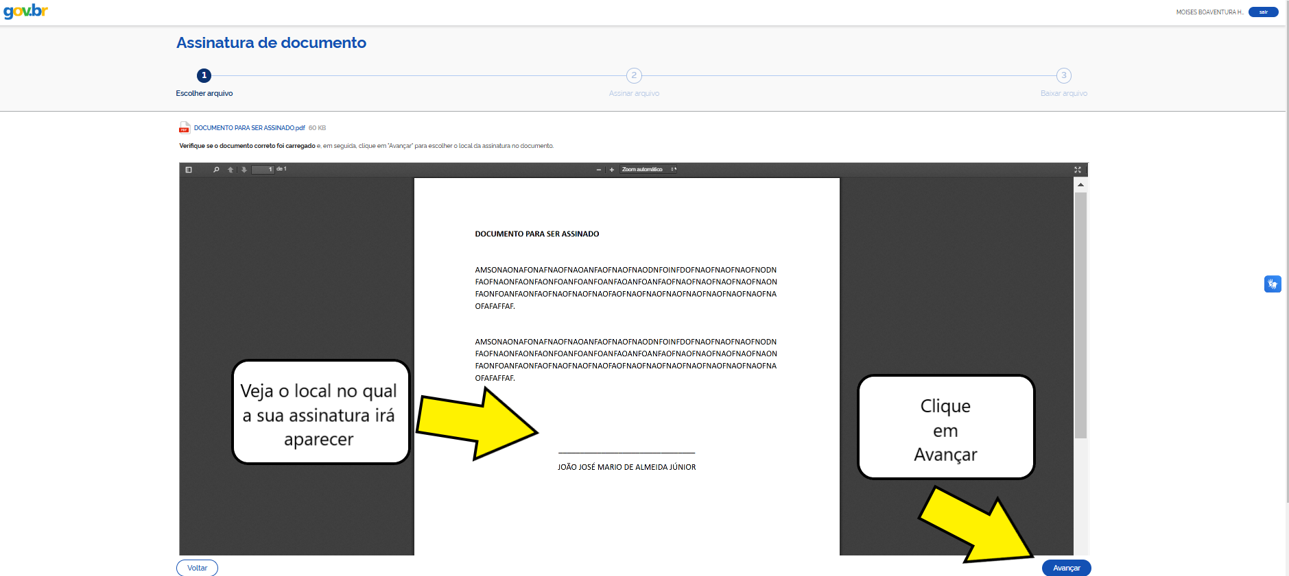Open the DOCUMENTO PARA SER ASSINADO.pdf file link
Screen dimensions: 1289x576
click(x=249, y=128)
